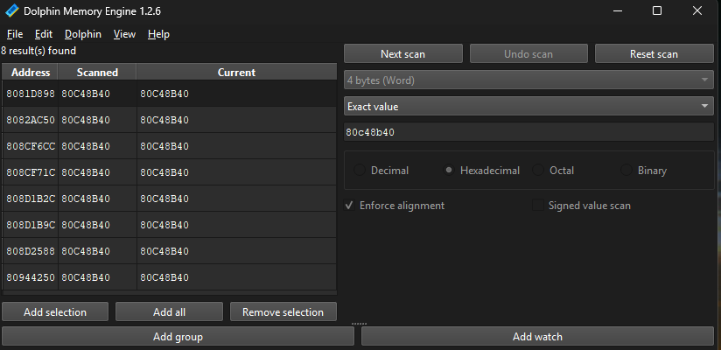The height and width of the screenshot is (350, 721).
Task: Click the Scanned column header
Action: pyautogui.click(x=97, y=73)
